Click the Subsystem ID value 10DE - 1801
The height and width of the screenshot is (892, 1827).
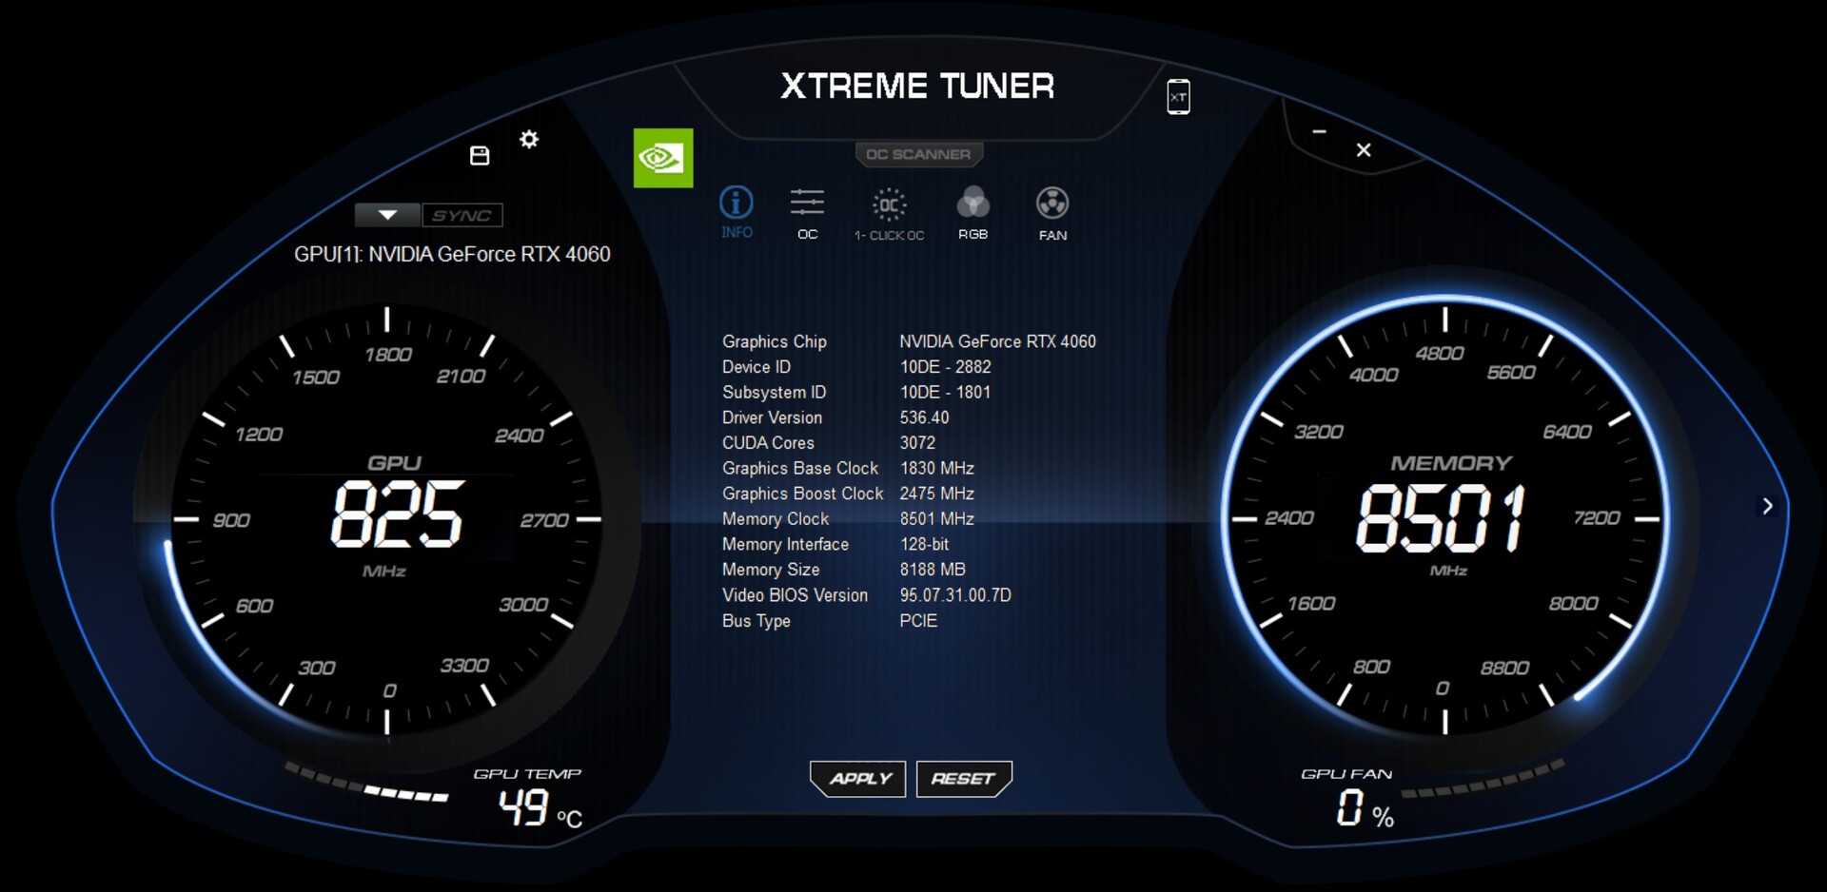coord(945,392)
